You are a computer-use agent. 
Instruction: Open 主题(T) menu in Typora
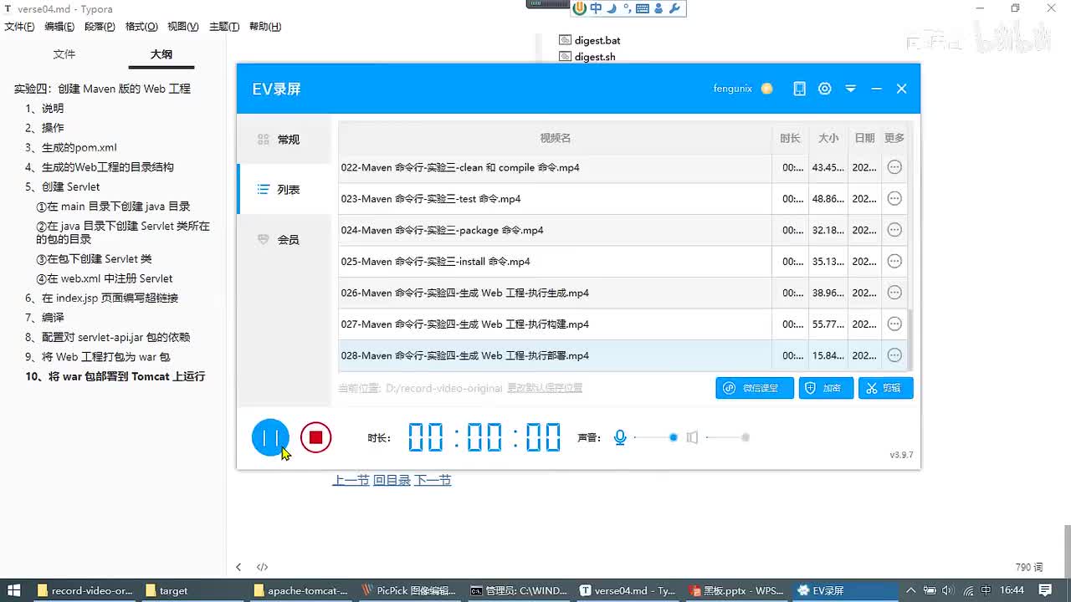[224, 27]
